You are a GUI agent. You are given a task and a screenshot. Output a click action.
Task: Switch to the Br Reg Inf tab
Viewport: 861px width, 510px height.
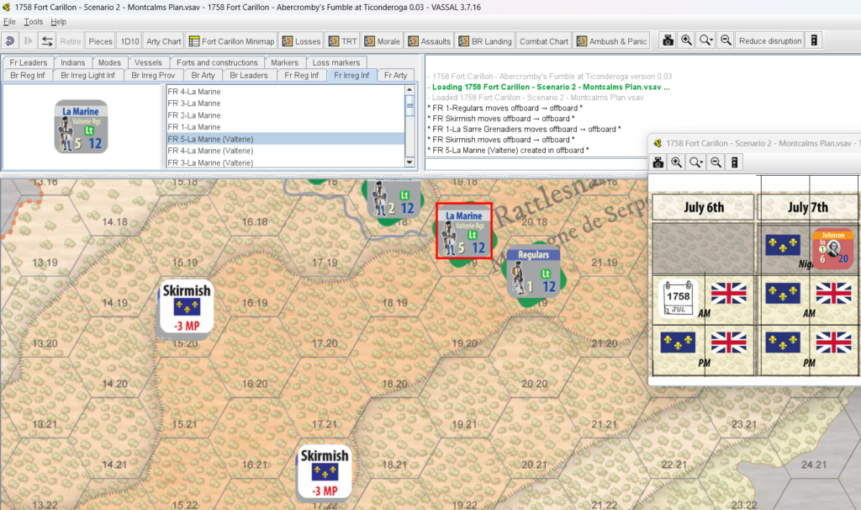(x=28, y=75)
